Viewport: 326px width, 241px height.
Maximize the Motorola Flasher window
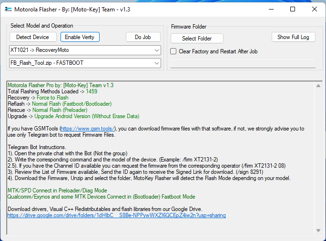[x=293, y=9]
